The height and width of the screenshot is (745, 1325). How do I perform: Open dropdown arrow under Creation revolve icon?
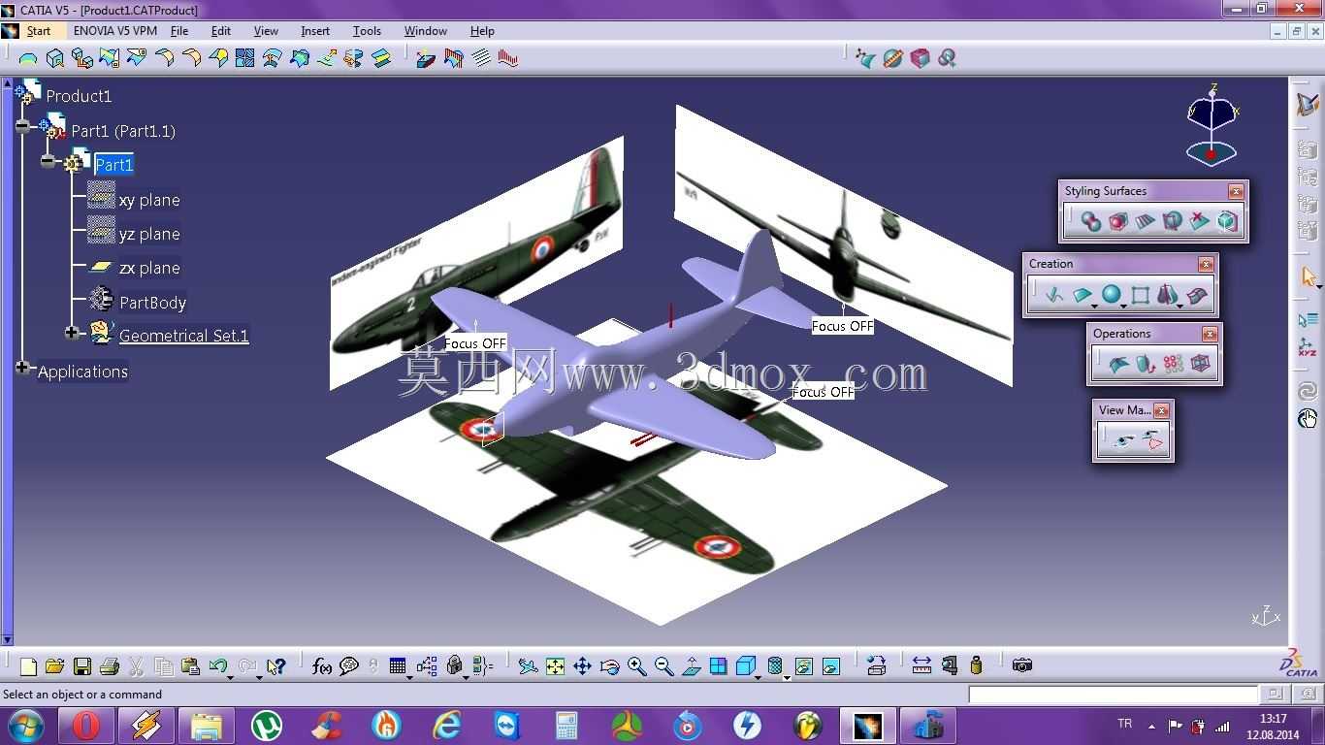click(1180, 307)
